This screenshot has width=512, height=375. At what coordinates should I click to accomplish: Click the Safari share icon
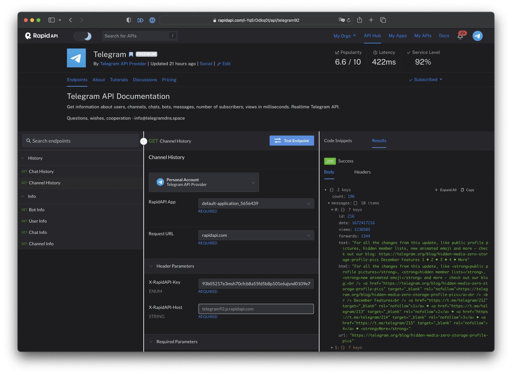[359, 20]
